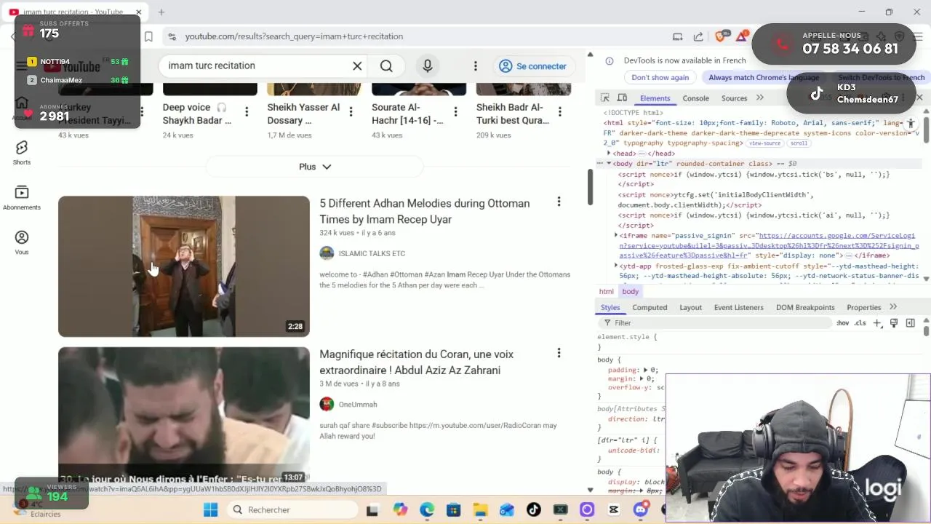This screenshot has height=524, width=931.
Task: Click the view-source badge on html node
Action: (764, 143)
